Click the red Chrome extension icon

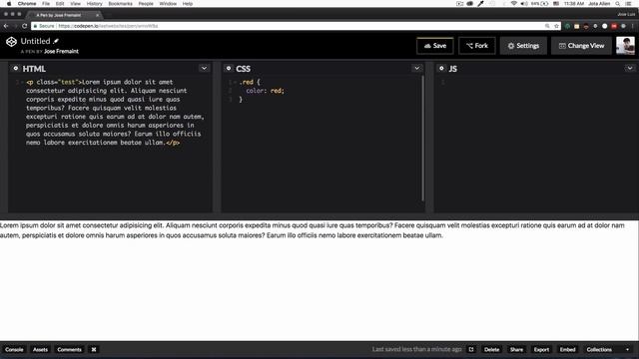(614, 26)
